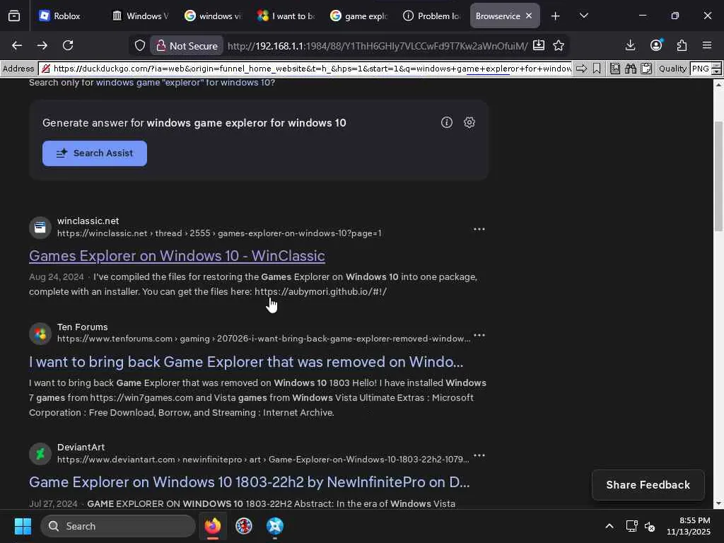Open Games Explorer on Windows 10 - WinClassic result
Screen dimensions: 724x543
177,256
